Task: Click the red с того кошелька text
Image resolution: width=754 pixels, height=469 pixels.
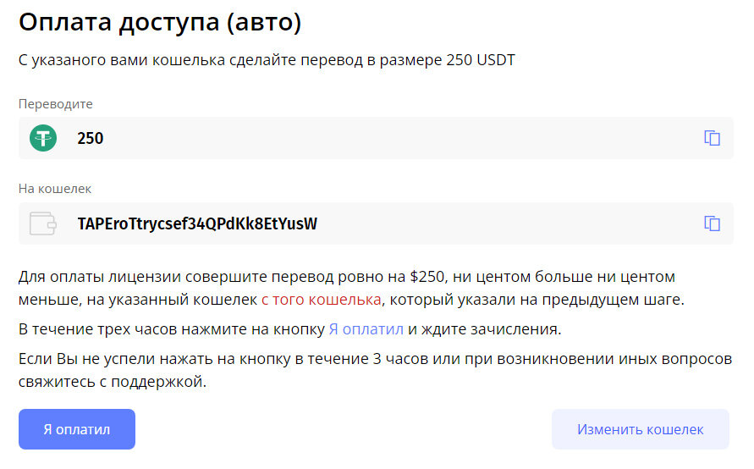Action: 322,300
